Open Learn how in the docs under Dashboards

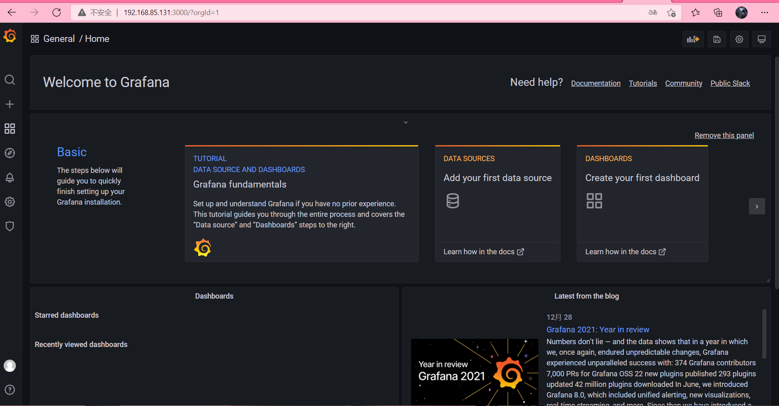[x=625, y=252]
